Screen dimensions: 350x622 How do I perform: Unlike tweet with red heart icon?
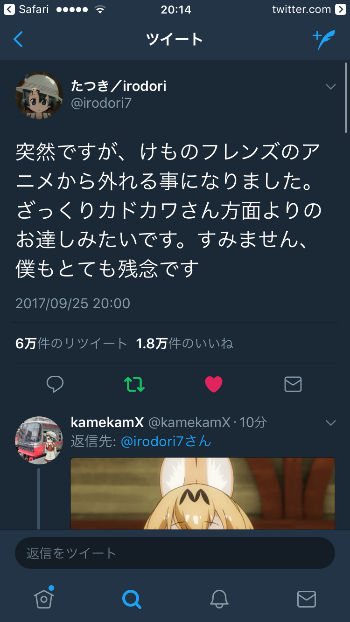point(214,384)
